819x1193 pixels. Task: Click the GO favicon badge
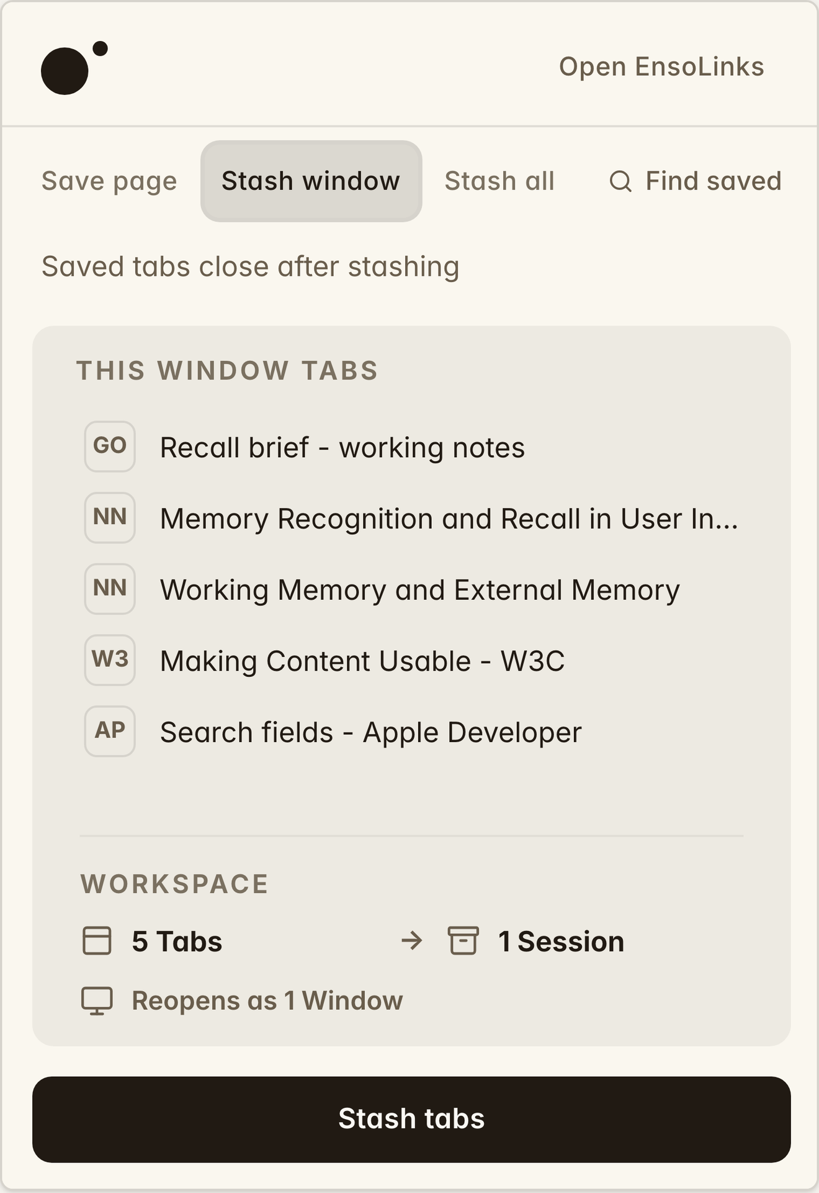(110, 447)
